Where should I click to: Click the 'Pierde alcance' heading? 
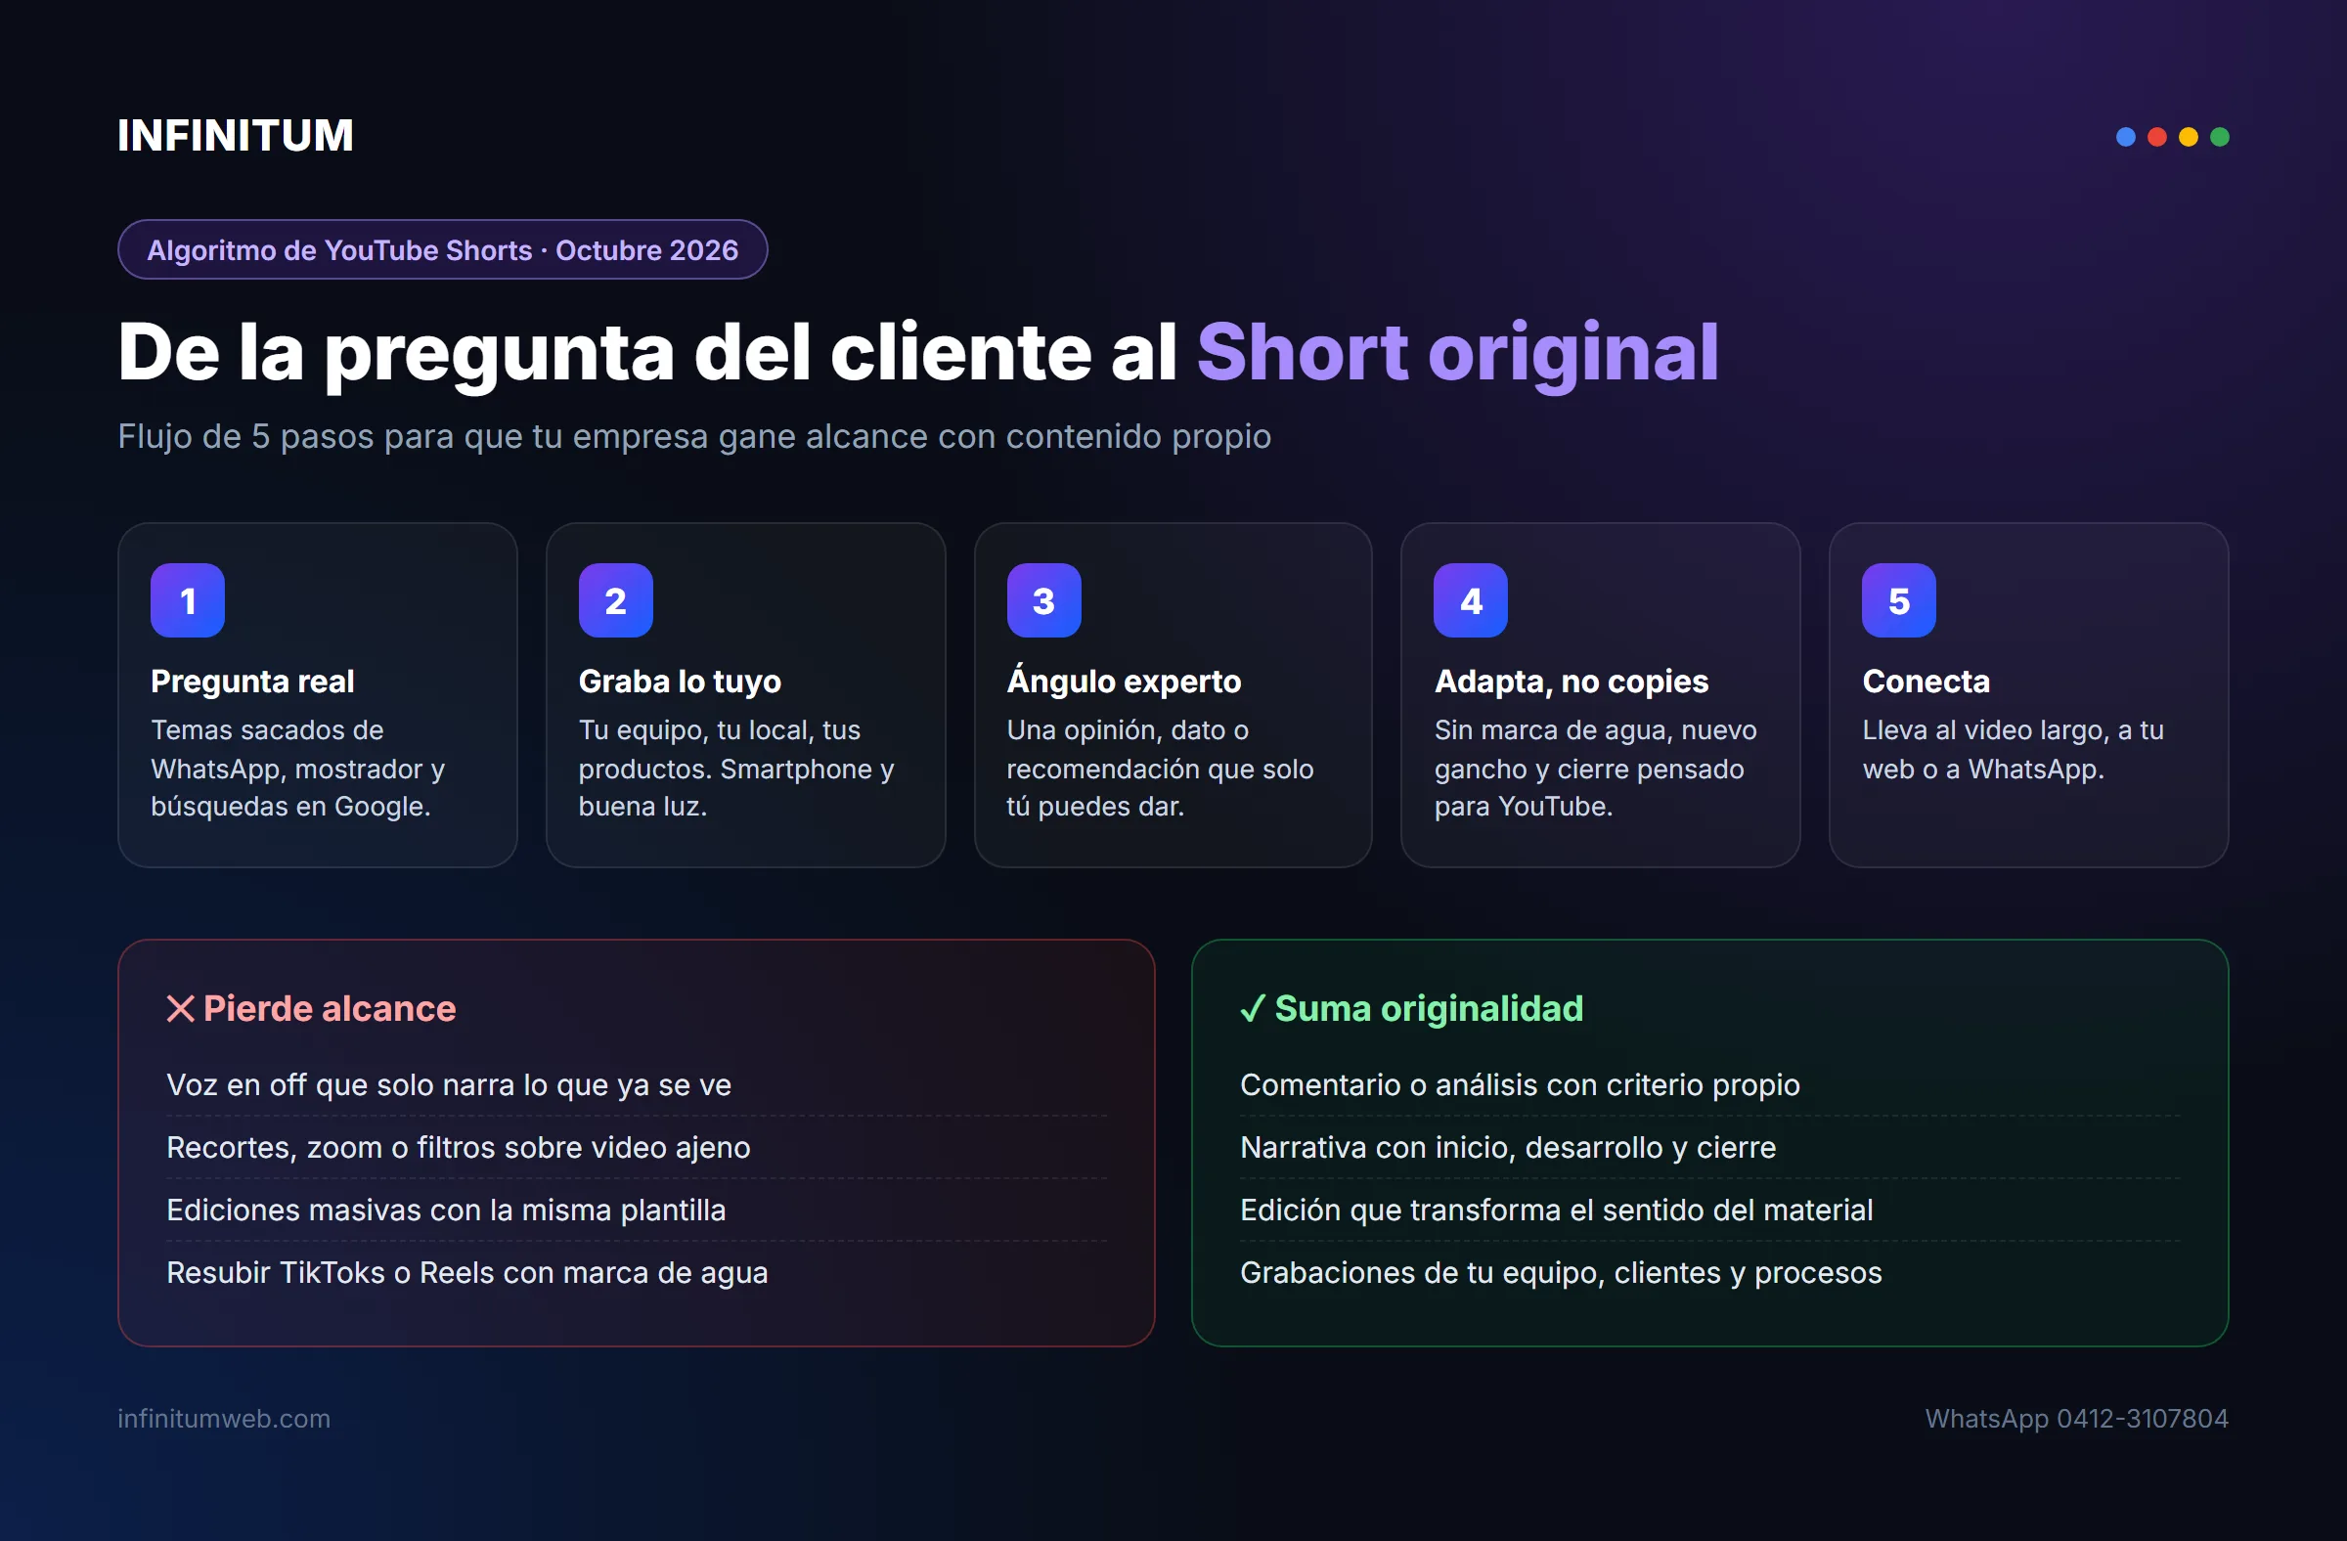(x=330, y=1009)
